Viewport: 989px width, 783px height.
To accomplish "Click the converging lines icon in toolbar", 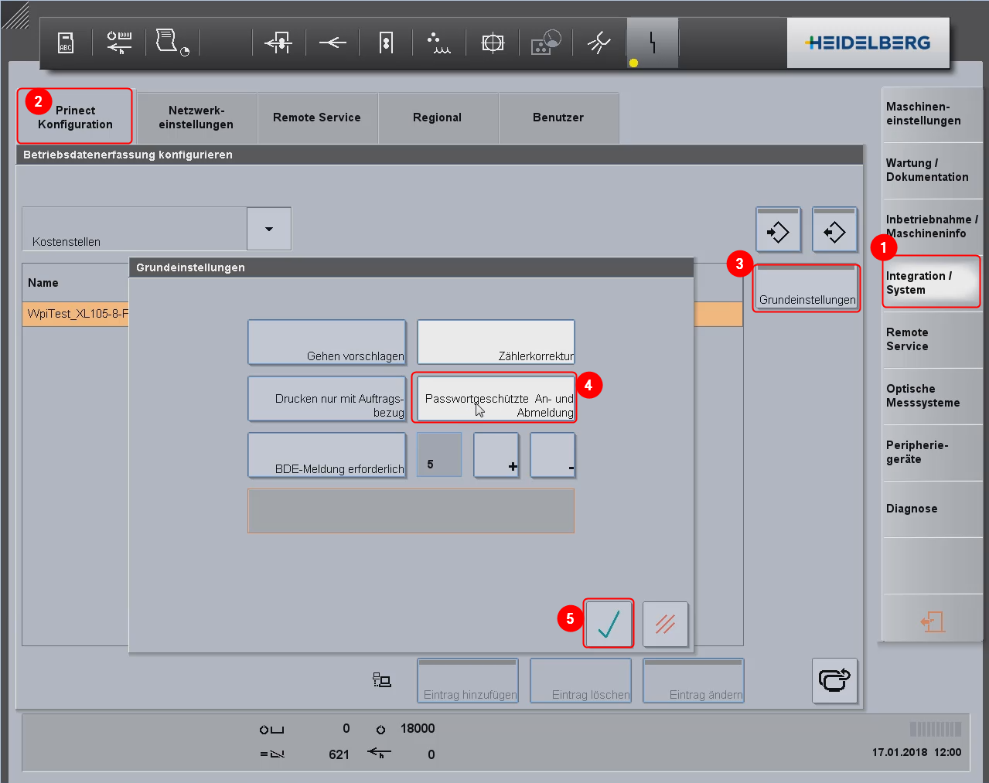I will tap(333, 43).
